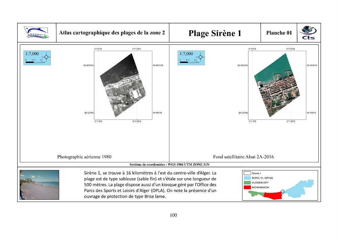Click the Sirene 1 legend white swatch

coord(247,173)
